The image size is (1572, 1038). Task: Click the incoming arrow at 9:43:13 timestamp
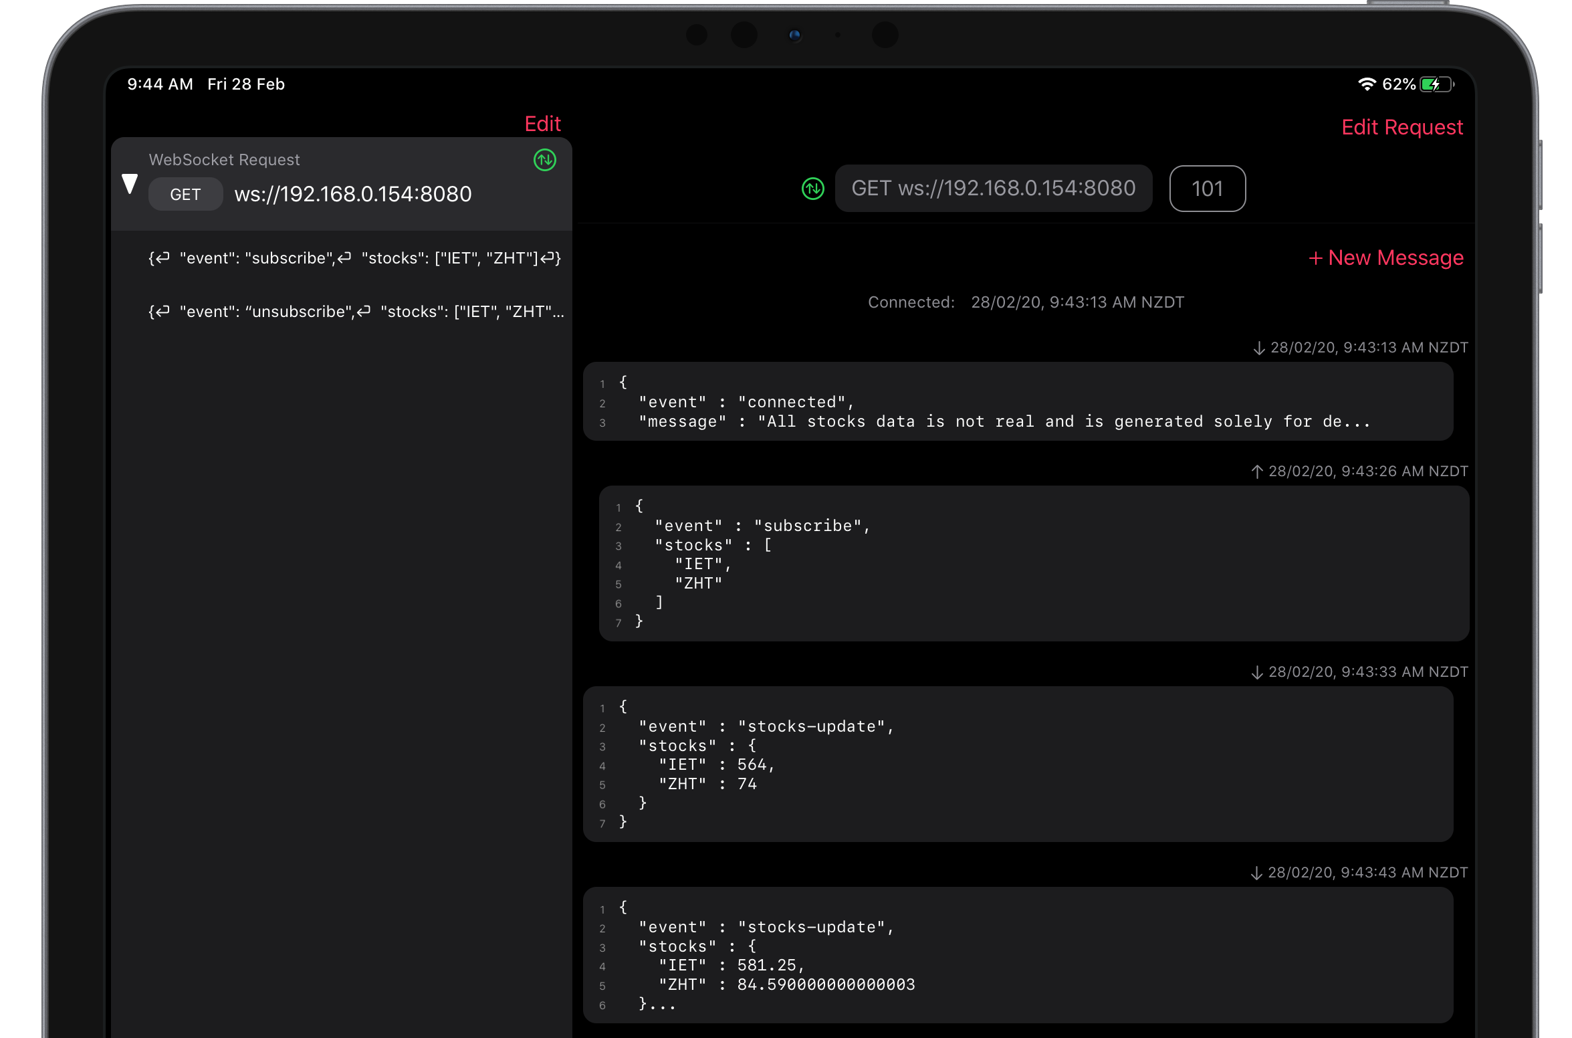(x=1258, y=348)
